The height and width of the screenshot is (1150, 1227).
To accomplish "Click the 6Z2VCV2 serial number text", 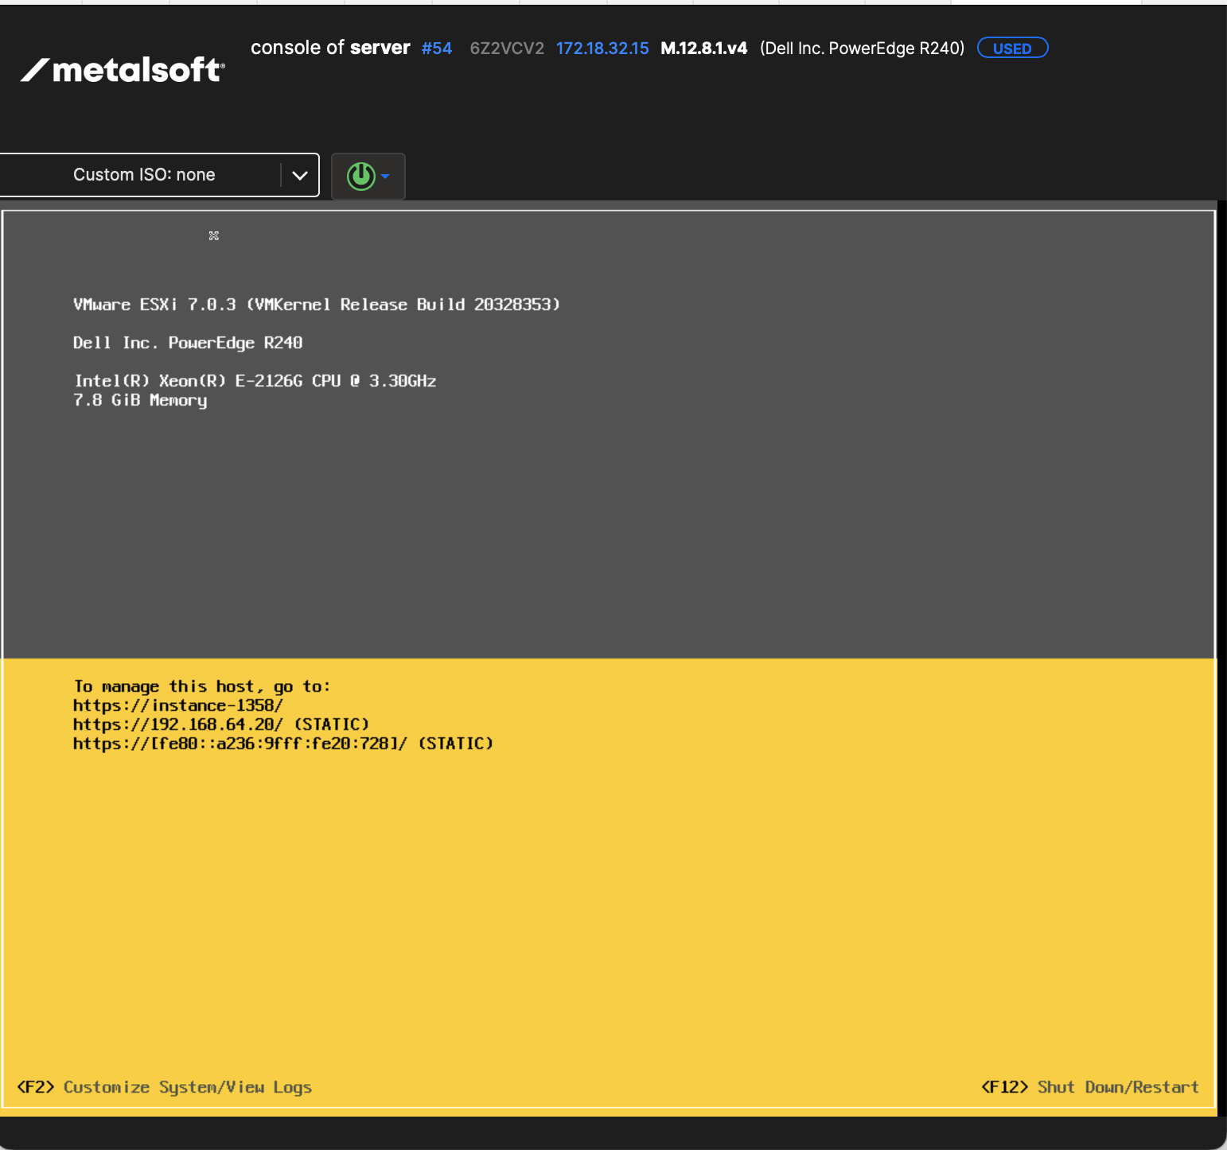I will pyautogui.click(x=507, y=49).
